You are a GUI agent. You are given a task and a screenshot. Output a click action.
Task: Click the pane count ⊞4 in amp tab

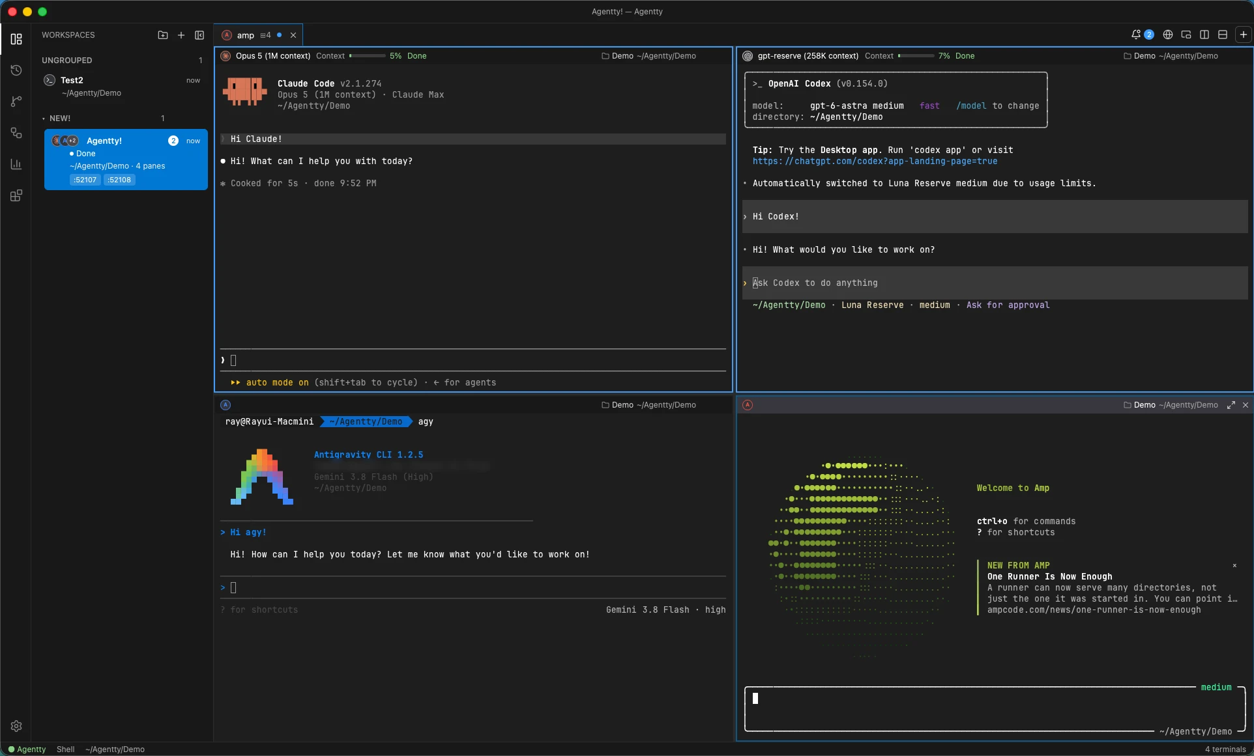265,35
